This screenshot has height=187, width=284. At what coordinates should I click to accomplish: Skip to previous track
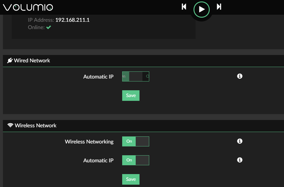[x=184, y=7]
